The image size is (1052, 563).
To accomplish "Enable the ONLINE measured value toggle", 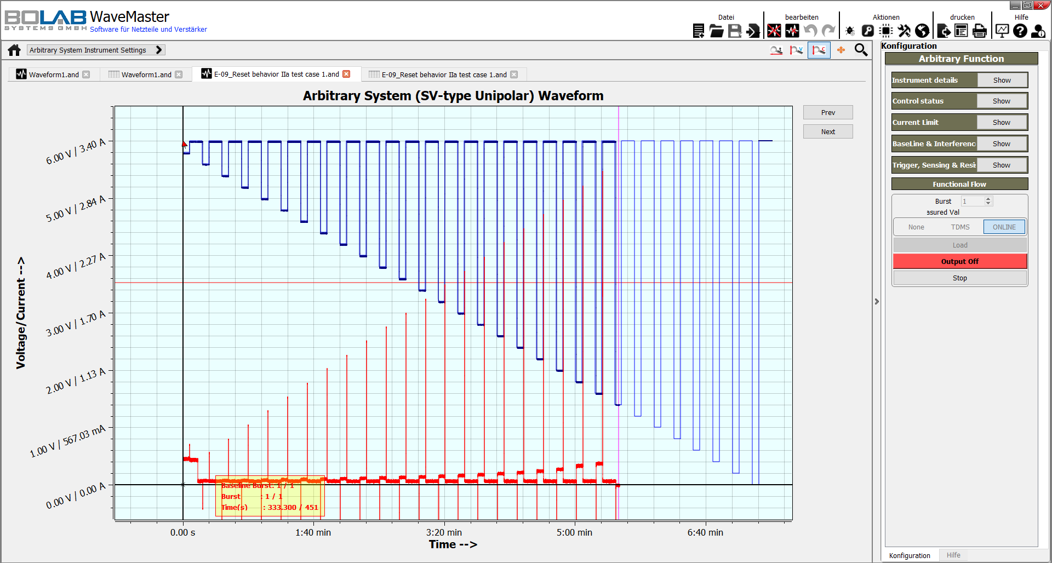I will click(x=1003, y=227).
